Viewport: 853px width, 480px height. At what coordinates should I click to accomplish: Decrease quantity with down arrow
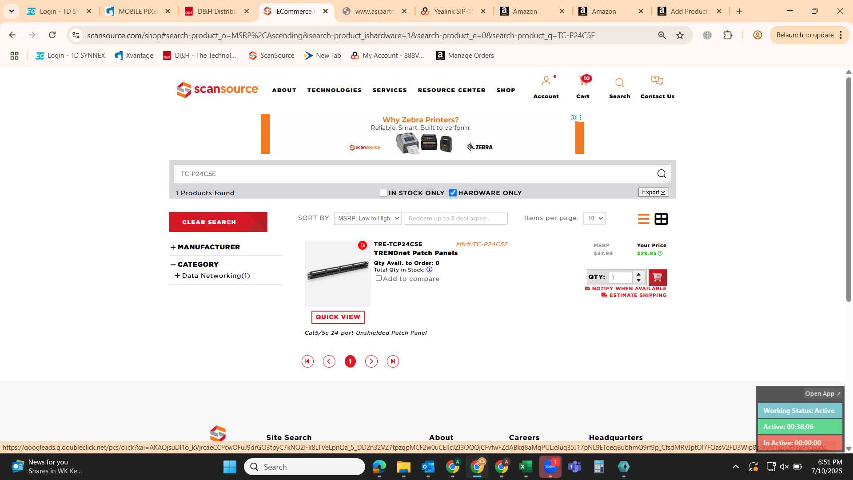coord(639,280)
